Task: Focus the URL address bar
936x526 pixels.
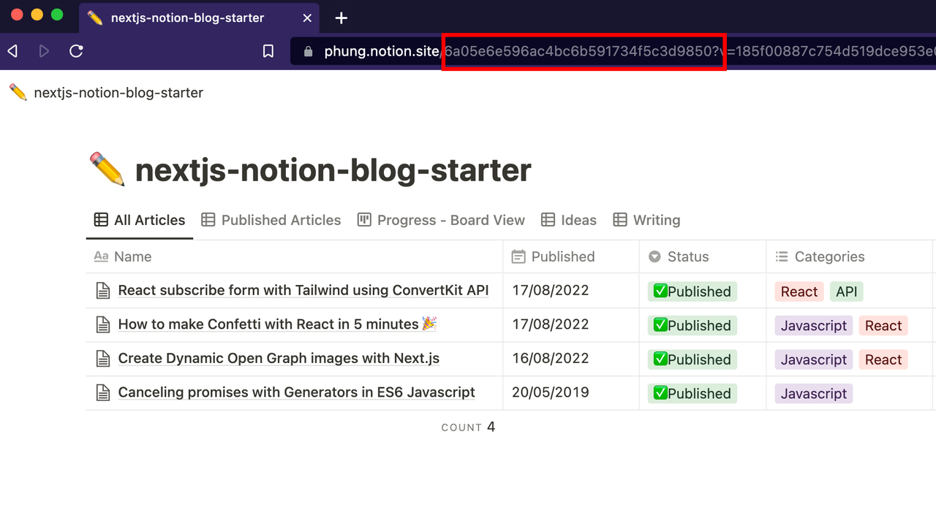Action: (613, 51)
